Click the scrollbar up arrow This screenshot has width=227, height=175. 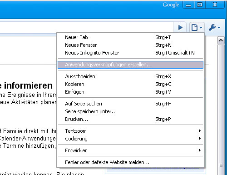pos(221,40)
